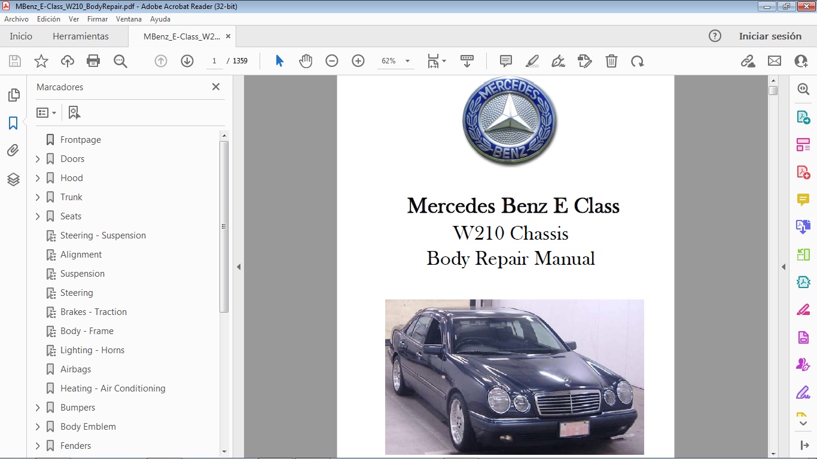Open the Attachments panel in left sidebar
The image size is (817, 459).
point(13,151)
